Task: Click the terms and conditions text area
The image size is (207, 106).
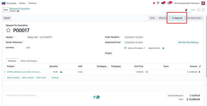Action: (x=22, y=95)
